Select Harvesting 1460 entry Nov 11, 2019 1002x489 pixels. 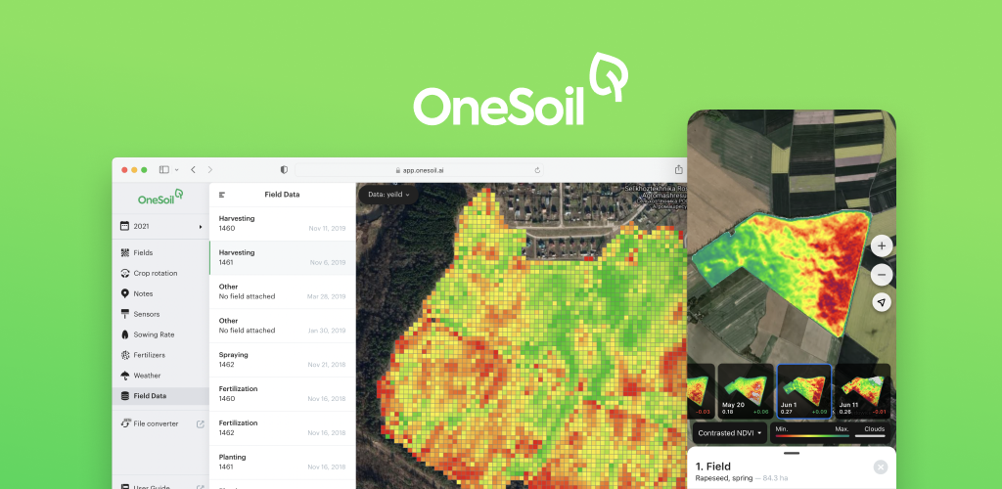(x=282, y=223)
